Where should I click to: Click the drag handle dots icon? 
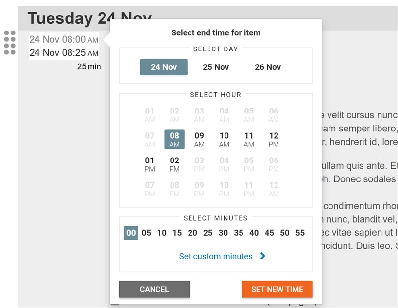[10, 43]
